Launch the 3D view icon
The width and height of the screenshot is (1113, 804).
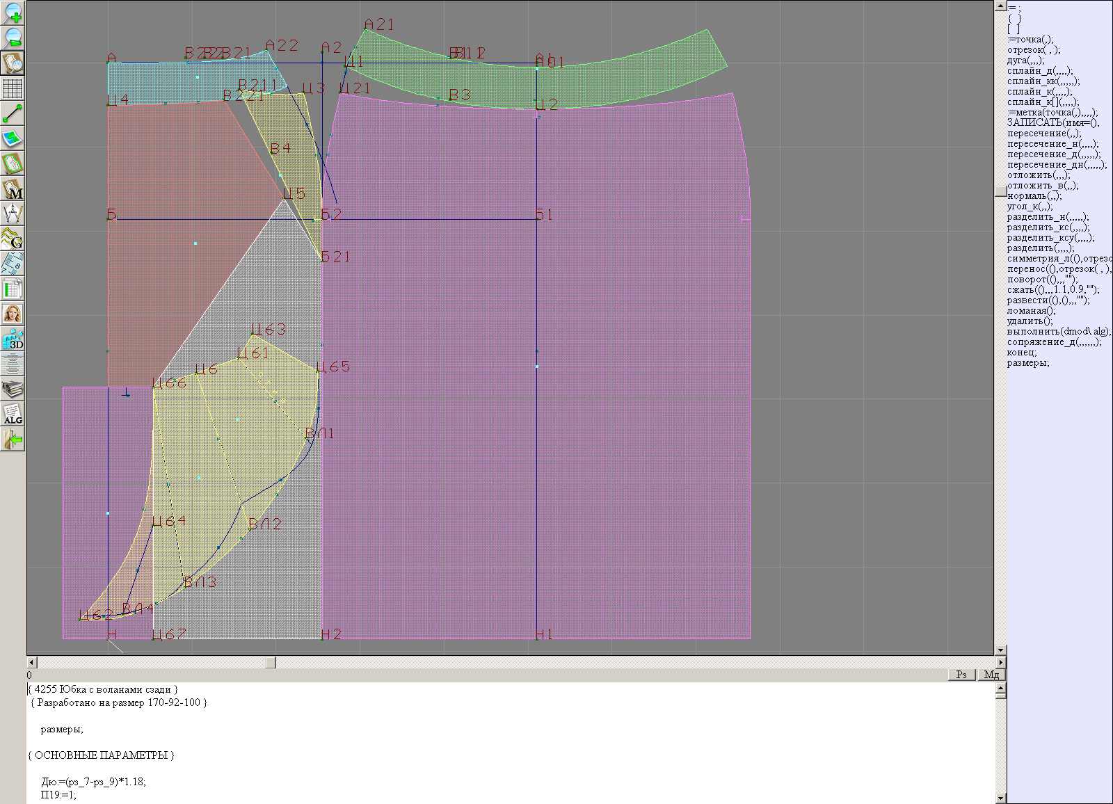(13, 339)
